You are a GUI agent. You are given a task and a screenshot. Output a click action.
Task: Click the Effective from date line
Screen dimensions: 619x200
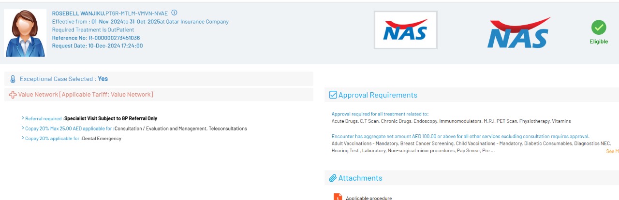click(140, 22)
